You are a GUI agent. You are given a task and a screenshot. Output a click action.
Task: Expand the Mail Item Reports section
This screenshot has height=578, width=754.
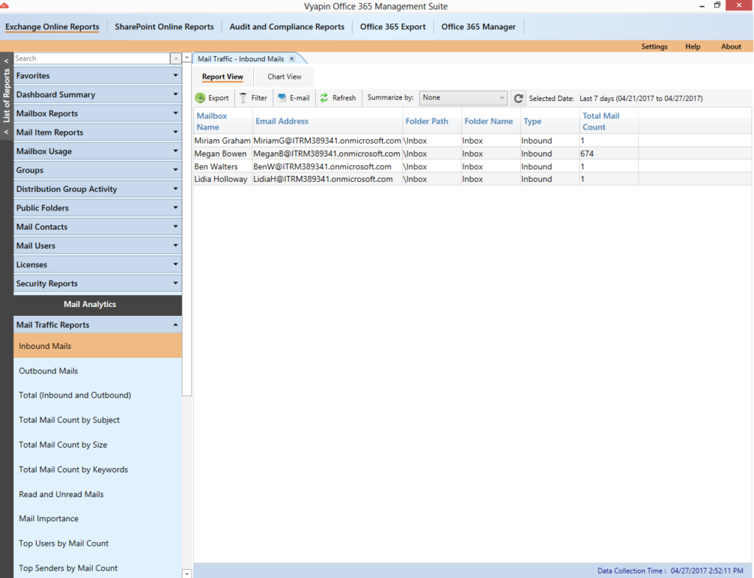(x=98, y=133)
